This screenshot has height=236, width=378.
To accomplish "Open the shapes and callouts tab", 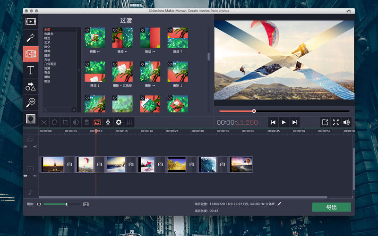I will click(31, 86).
